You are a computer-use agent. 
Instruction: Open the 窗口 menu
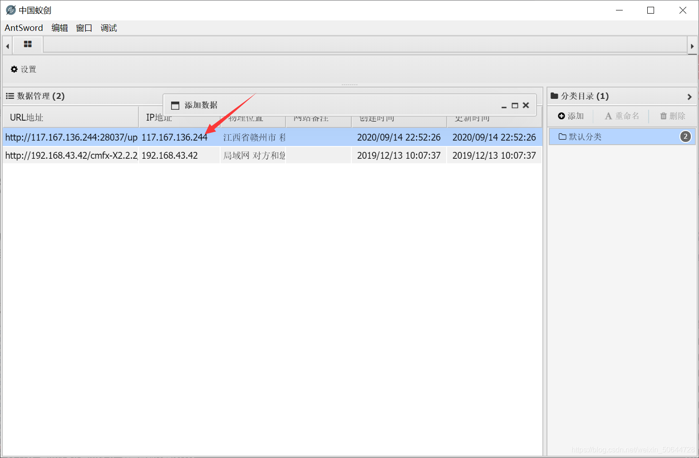[84, 28]
